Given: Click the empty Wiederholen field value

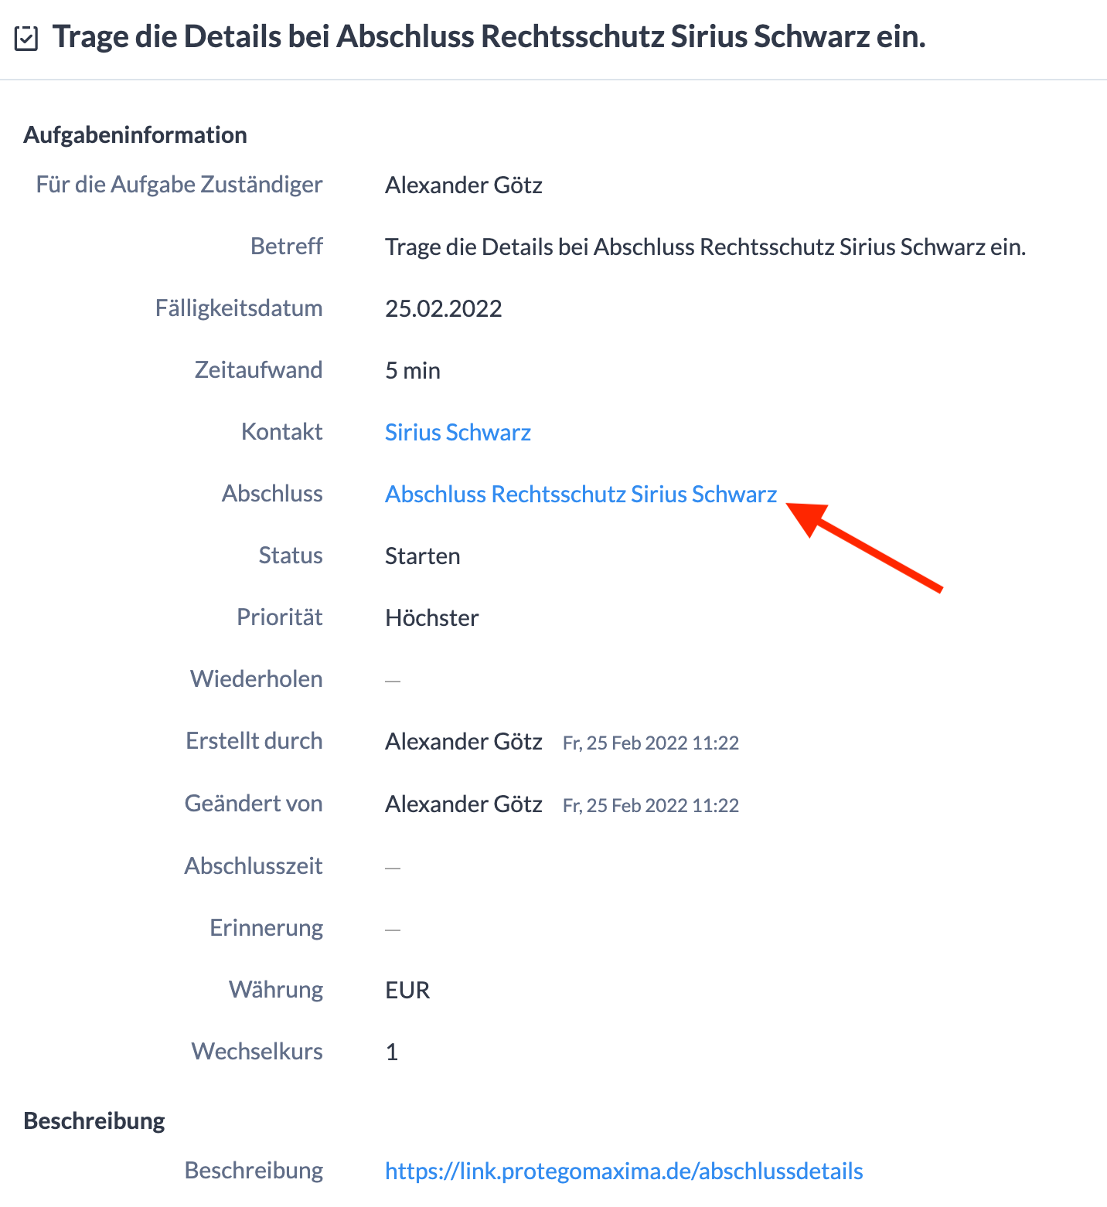Looking at the screenshot, I should tap(393, 680).
